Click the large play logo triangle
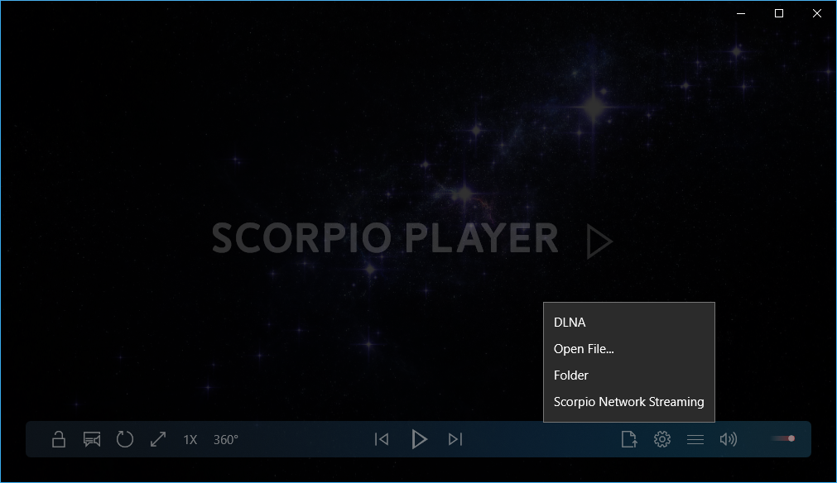Image resolution: width=837 pixels, height=483 pixels. [599, 241]
